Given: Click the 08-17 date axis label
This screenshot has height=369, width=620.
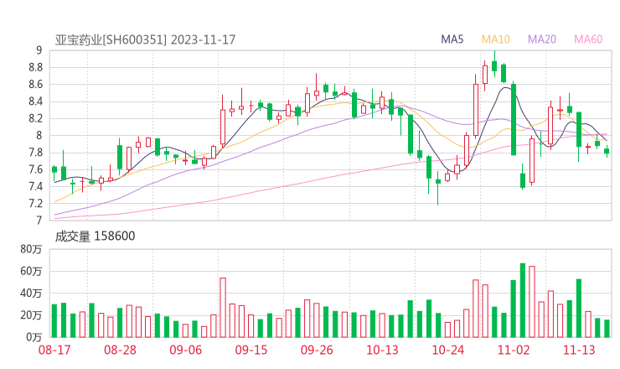Looking at the screenshot, I should coord(54,350).
